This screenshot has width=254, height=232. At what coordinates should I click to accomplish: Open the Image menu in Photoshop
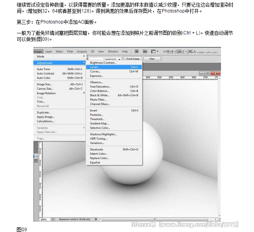(x=38, y=51)
